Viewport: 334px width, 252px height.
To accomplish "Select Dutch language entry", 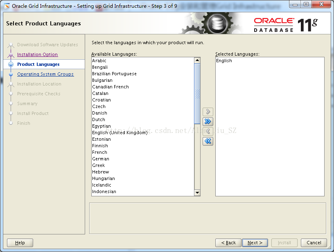I will pos(143,119).
